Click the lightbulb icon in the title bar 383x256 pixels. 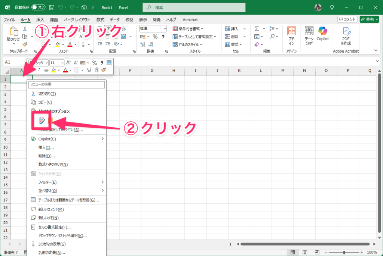(332, 7)
